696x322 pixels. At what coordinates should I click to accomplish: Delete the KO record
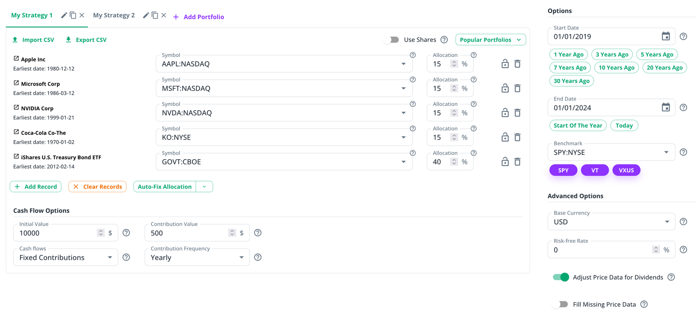point(517,137)
